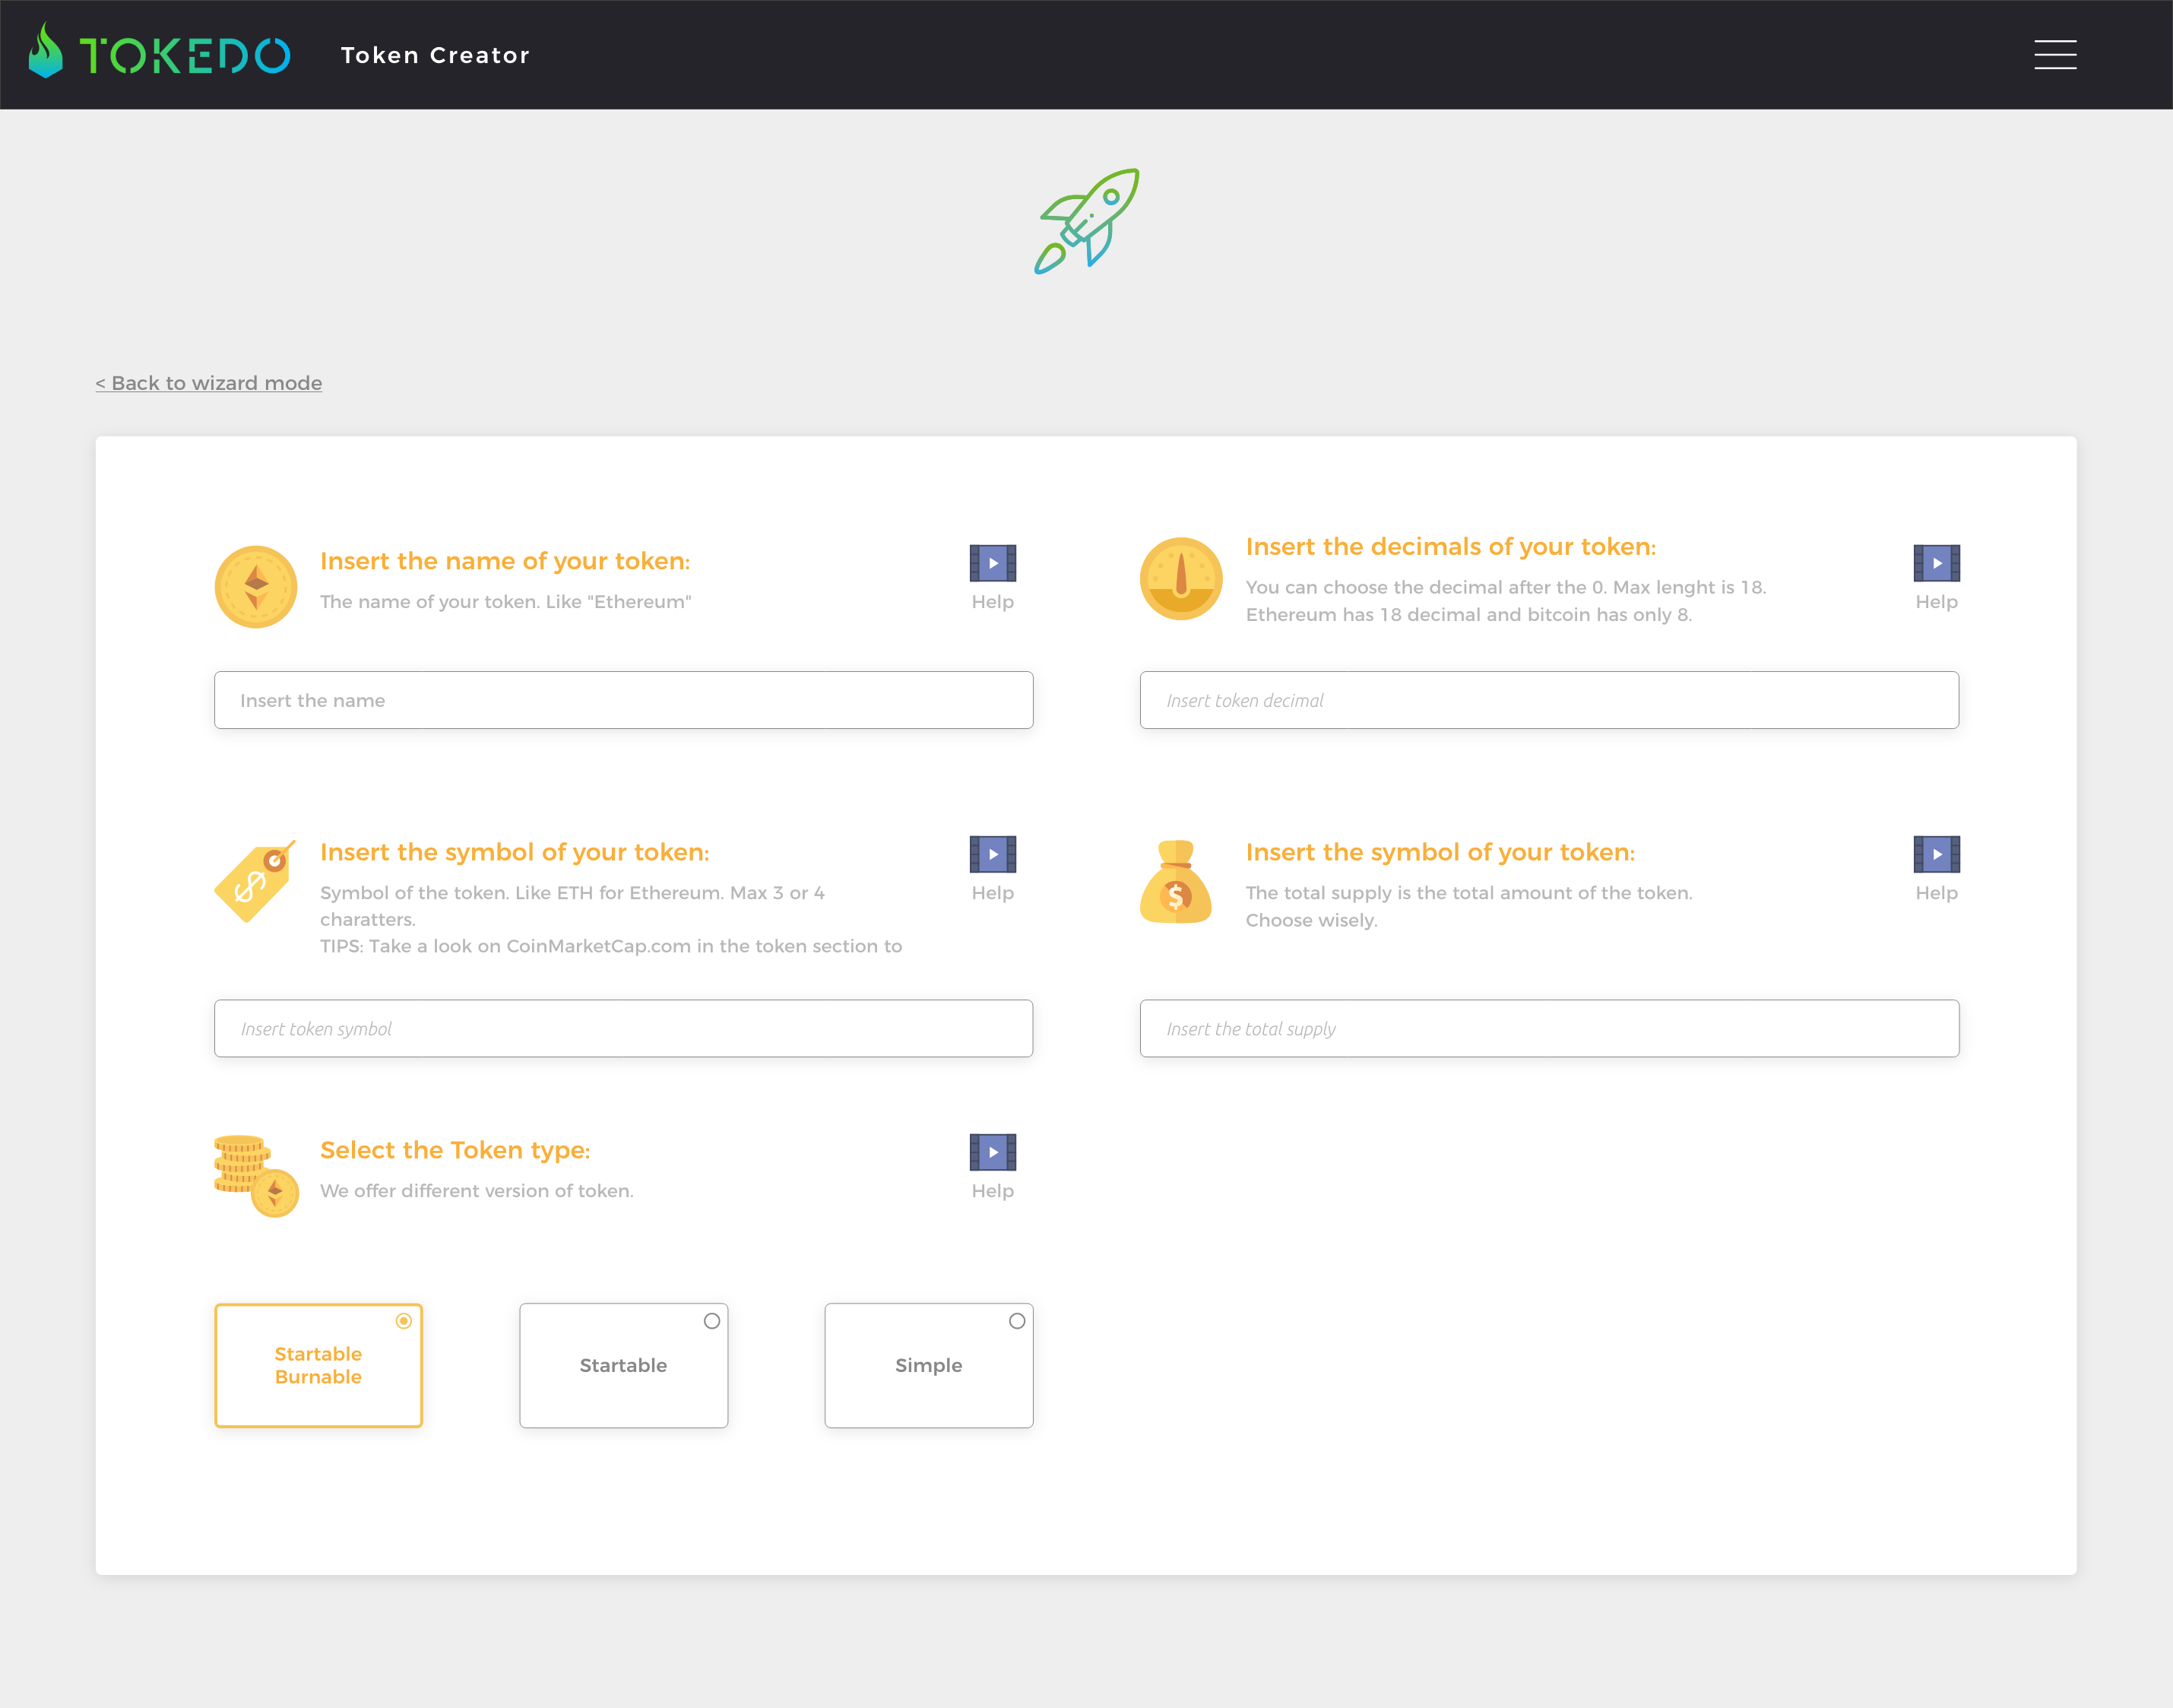The image size is (2173, 1708).
Task: Focus the Insert the name field
Action: [623, 700]
